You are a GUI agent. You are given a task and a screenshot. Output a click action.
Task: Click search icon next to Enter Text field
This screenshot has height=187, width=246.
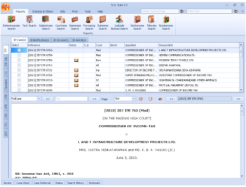pos(236,11)
